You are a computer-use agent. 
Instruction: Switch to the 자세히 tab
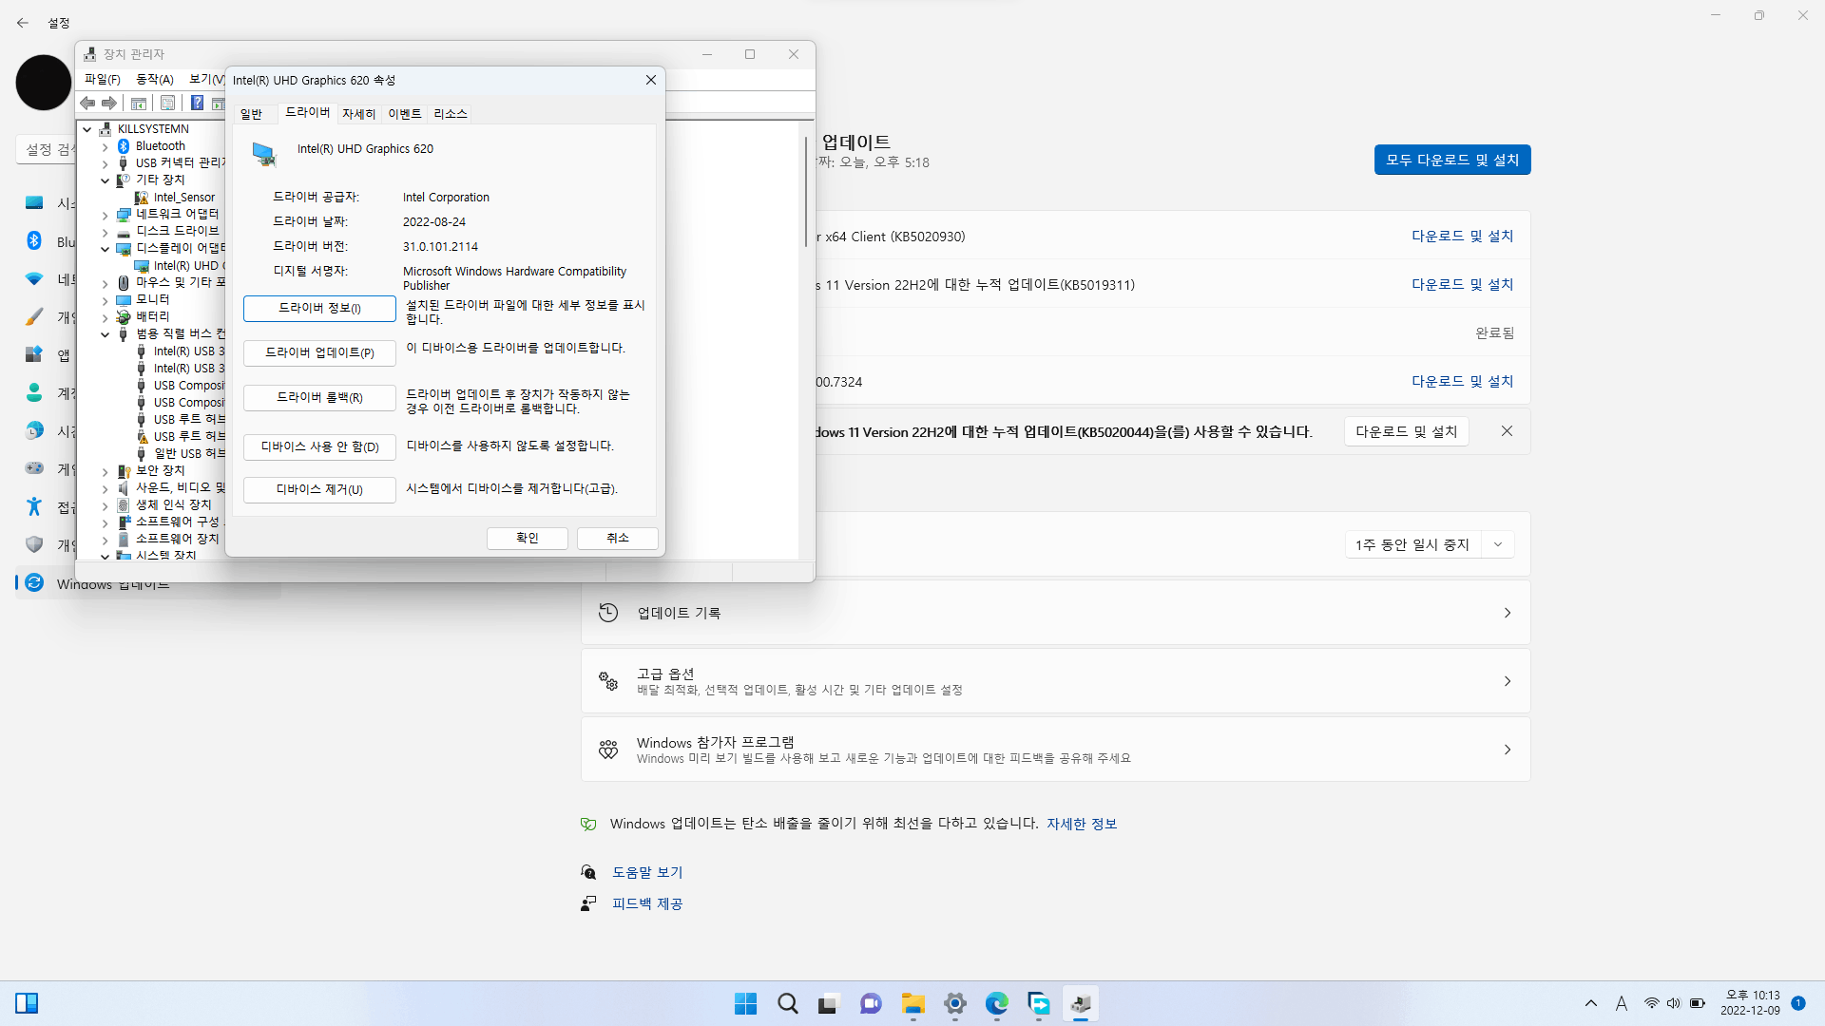pos(358,114)
